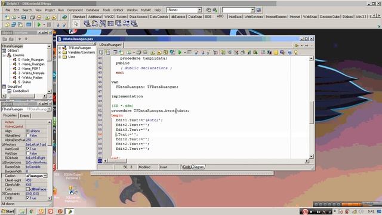Click the up arrow in the Object TreeView toolbar

tap(20, 39)
